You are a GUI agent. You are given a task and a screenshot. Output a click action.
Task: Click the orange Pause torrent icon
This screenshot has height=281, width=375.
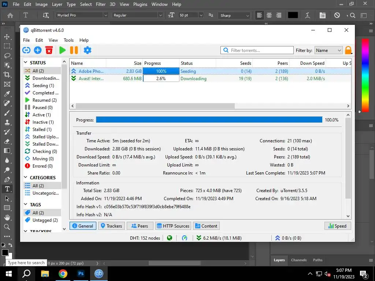[74, 50]
